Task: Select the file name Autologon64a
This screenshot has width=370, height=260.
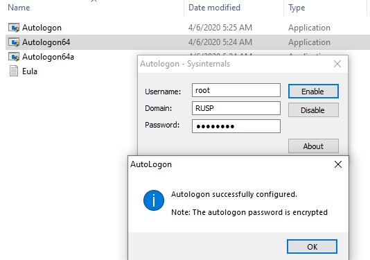Action: coord(48,57)
